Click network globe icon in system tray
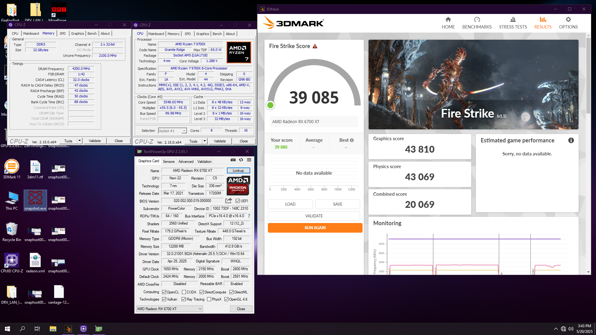596x335 pixels. coord(563,329)
